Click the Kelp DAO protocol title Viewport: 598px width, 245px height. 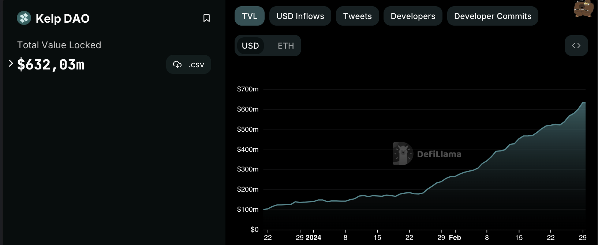click(63, 18)
